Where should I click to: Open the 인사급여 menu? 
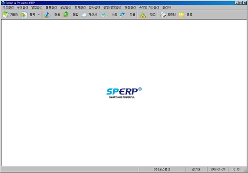[x=94, y=7]
